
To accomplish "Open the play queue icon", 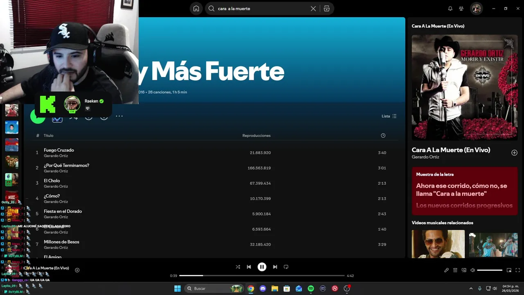I will tap(455, 270).
